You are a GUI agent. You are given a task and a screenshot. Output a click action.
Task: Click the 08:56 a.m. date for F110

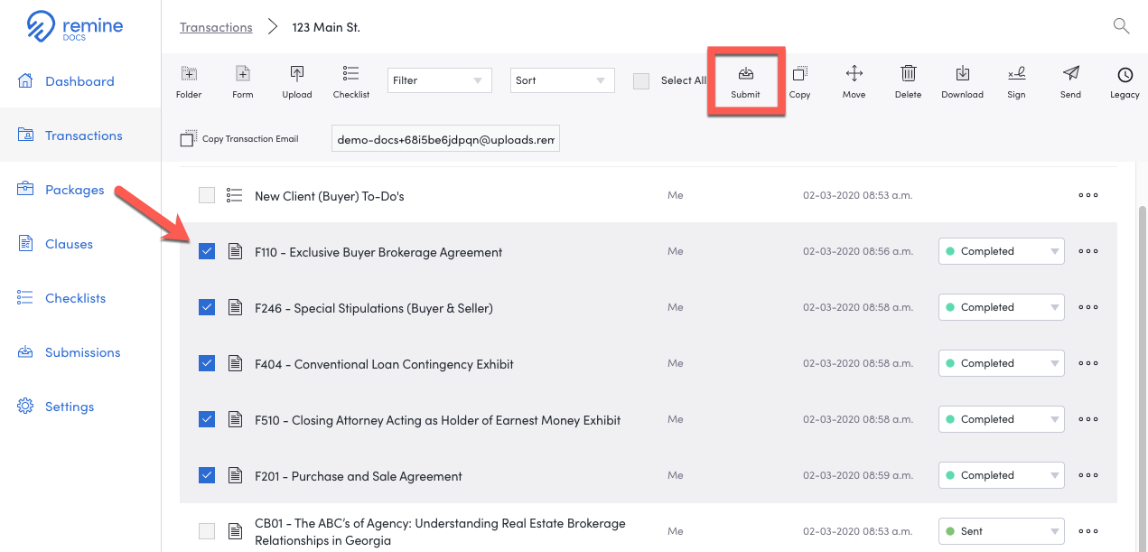(858, 251)
